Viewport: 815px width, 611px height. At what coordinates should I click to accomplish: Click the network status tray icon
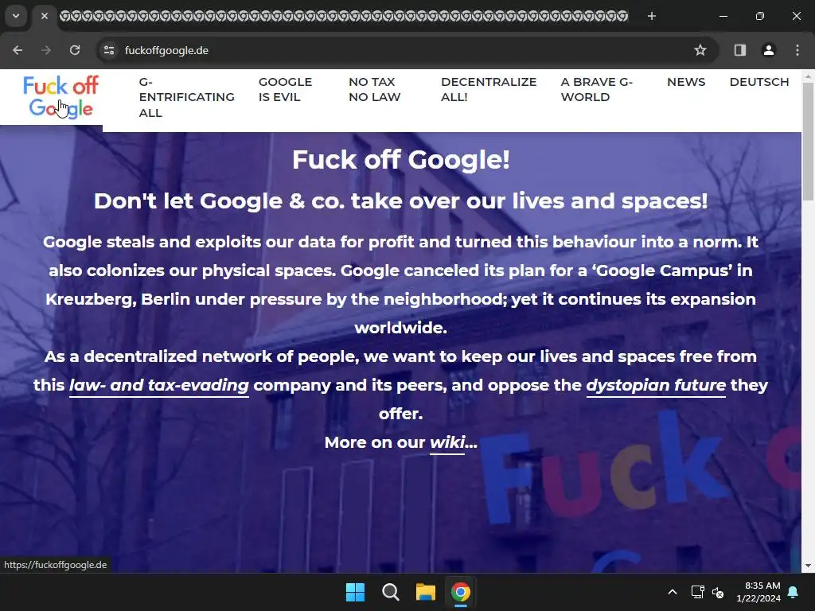coord(697,592)
